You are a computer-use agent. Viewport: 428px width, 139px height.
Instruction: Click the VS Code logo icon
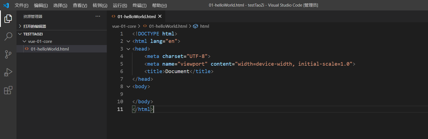[6, 5]
